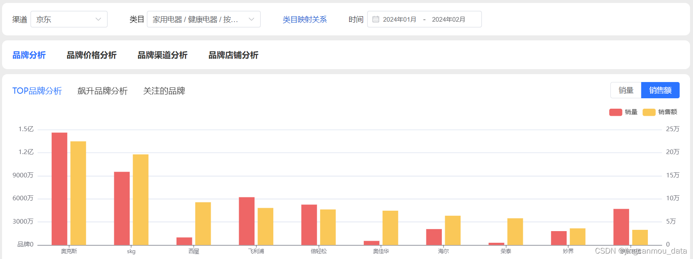Click the 3000万 left axis value
This screenshot has width=693, height=259.
pyautogui.click(x=23, y=222)
